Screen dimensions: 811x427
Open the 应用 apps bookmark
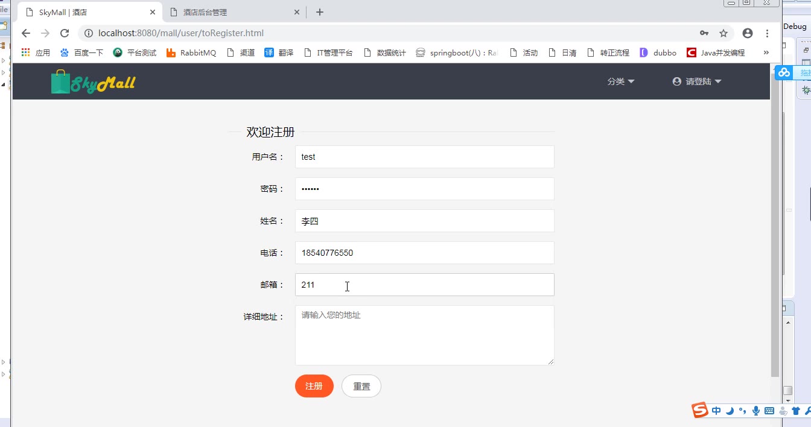tap(36, 52)
